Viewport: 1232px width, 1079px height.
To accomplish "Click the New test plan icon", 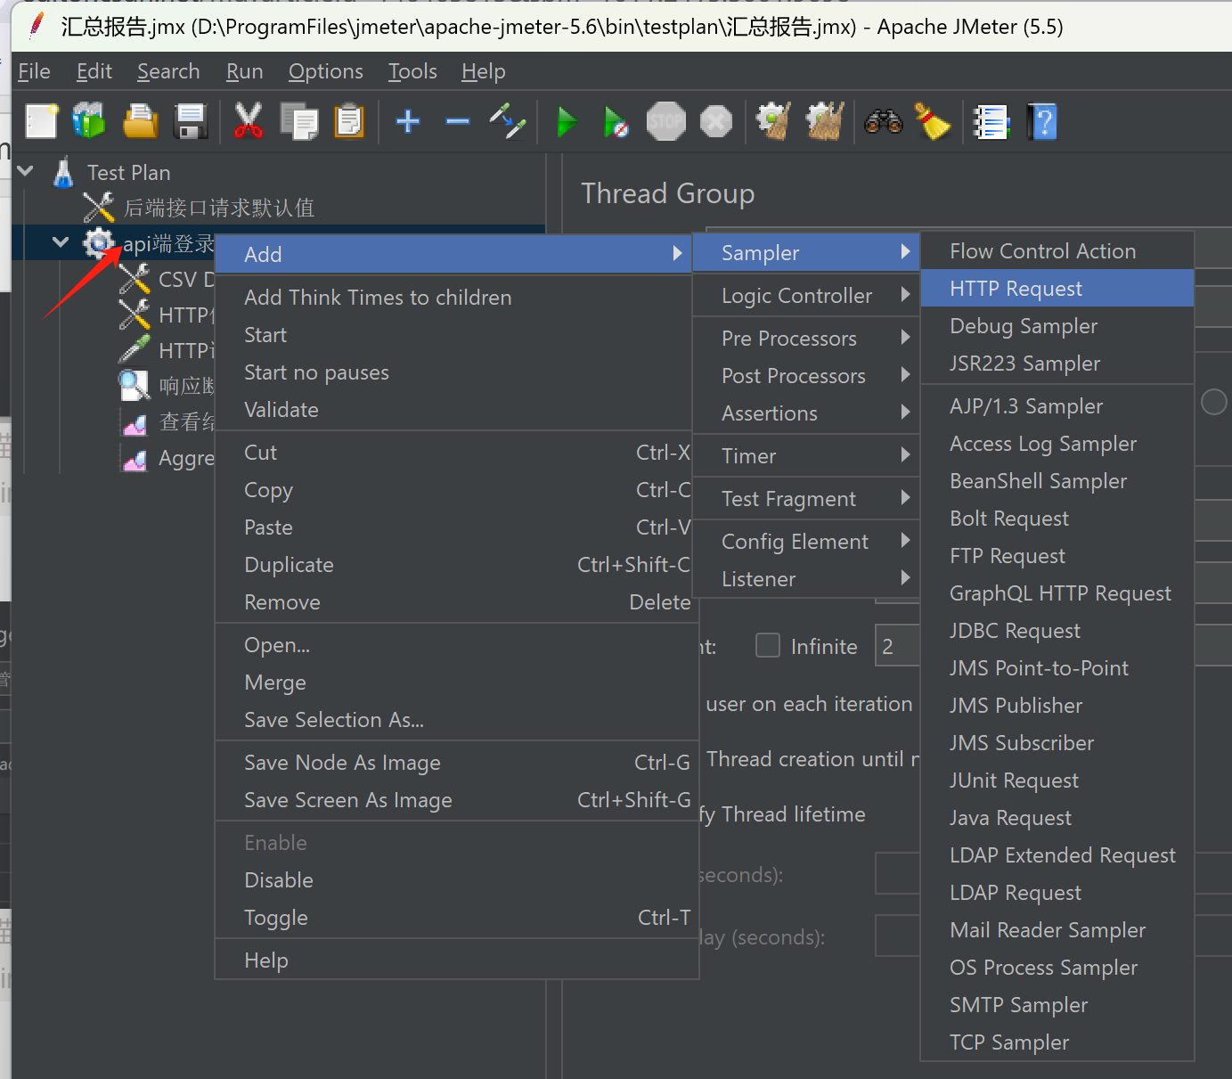I will [41, 122].
